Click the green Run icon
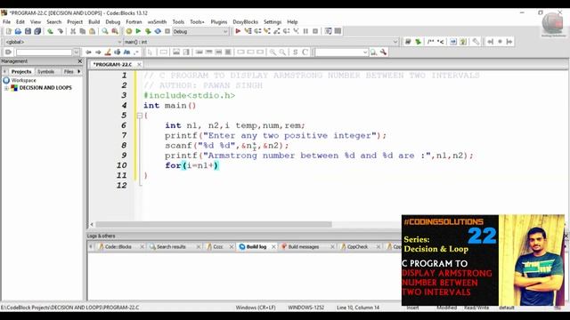The image size is (570, 320). click(138, 32)
